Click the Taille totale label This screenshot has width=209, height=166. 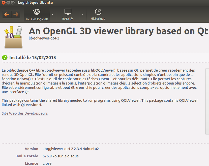click(x=27, y=156)
